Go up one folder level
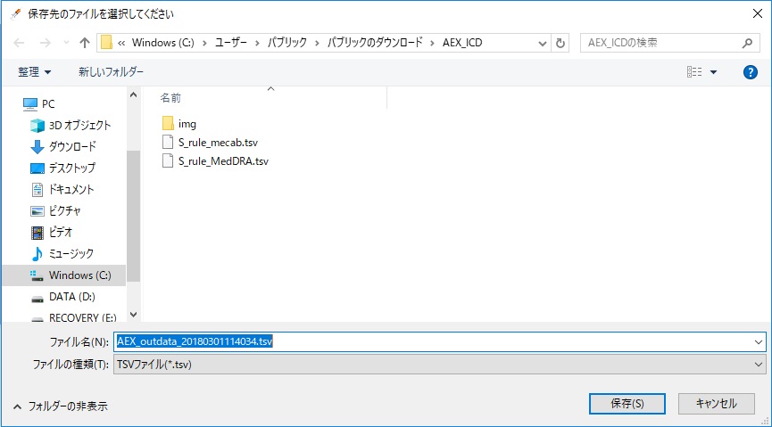 tap(85, 44)
